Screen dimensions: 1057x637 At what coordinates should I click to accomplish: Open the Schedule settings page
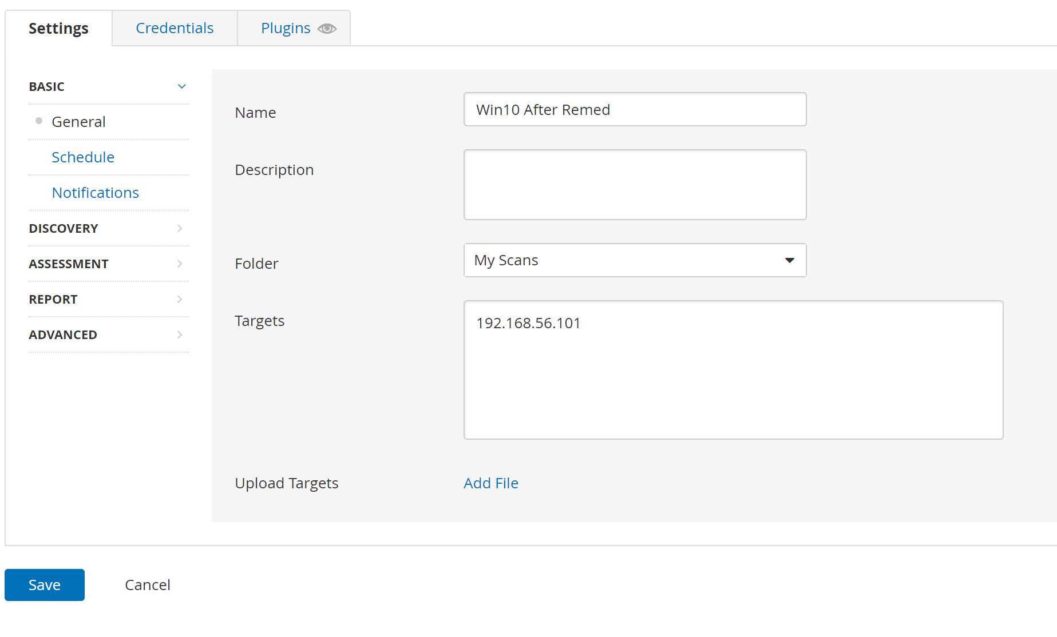pyautogui.click(x=83, y=157)
